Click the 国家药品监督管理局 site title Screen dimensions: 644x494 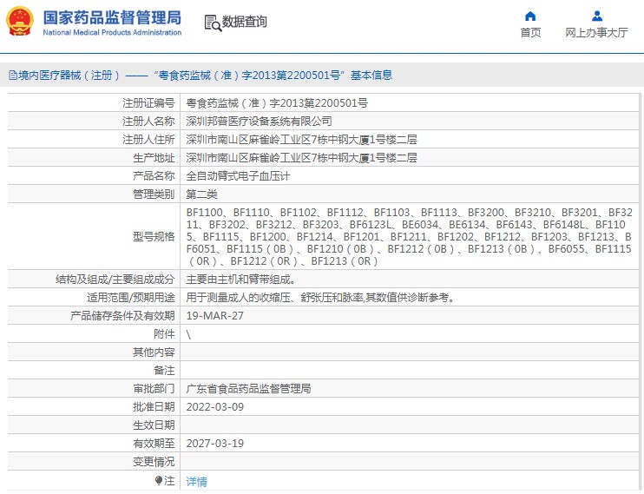coord(112,17)
